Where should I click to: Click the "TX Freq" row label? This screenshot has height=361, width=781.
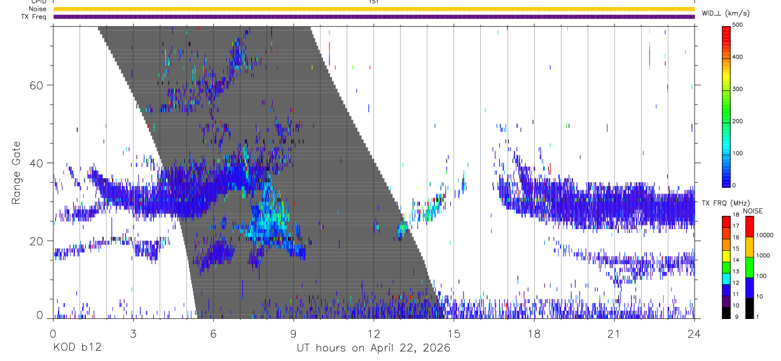point(35,17)
